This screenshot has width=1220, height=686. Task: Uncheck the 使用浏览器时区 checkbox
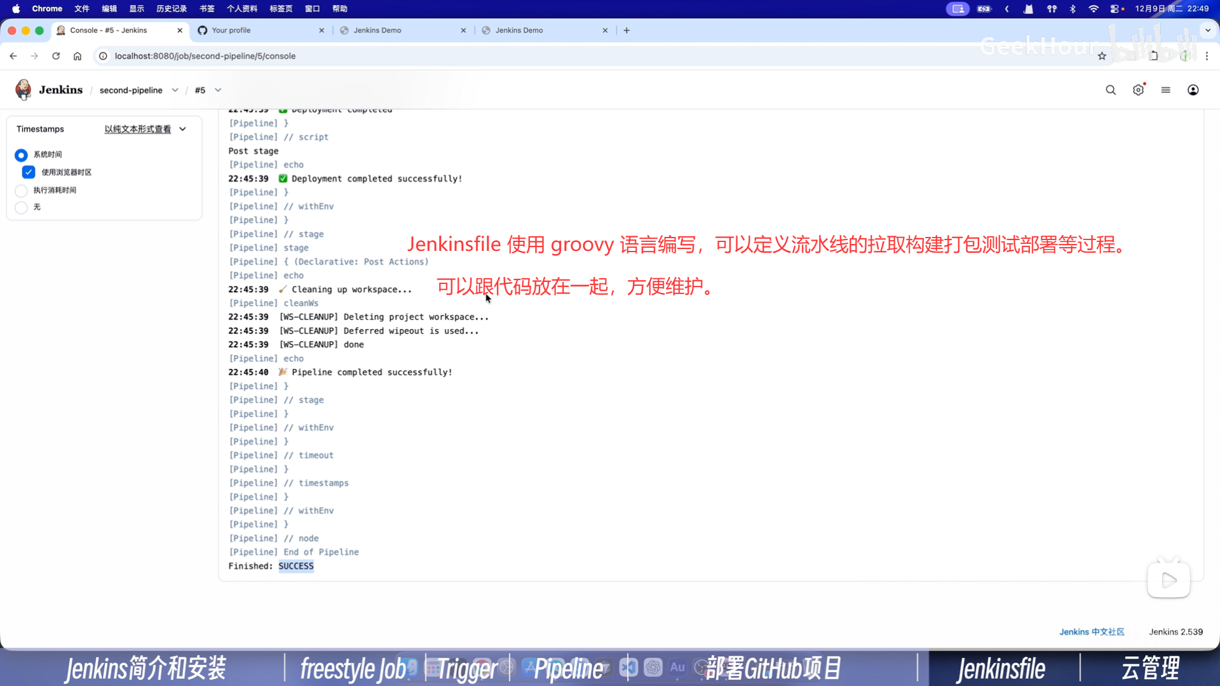click(29, 172)
